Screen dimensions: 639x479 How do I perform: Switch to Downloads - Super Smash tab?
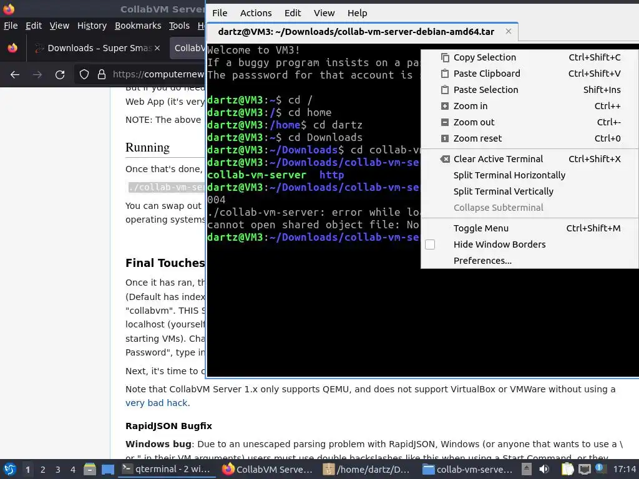point(97,48)
